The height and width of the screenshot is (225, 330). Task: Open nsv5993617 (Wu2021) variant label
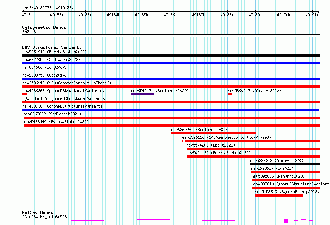pyautogui.click(x=272, y=168)
